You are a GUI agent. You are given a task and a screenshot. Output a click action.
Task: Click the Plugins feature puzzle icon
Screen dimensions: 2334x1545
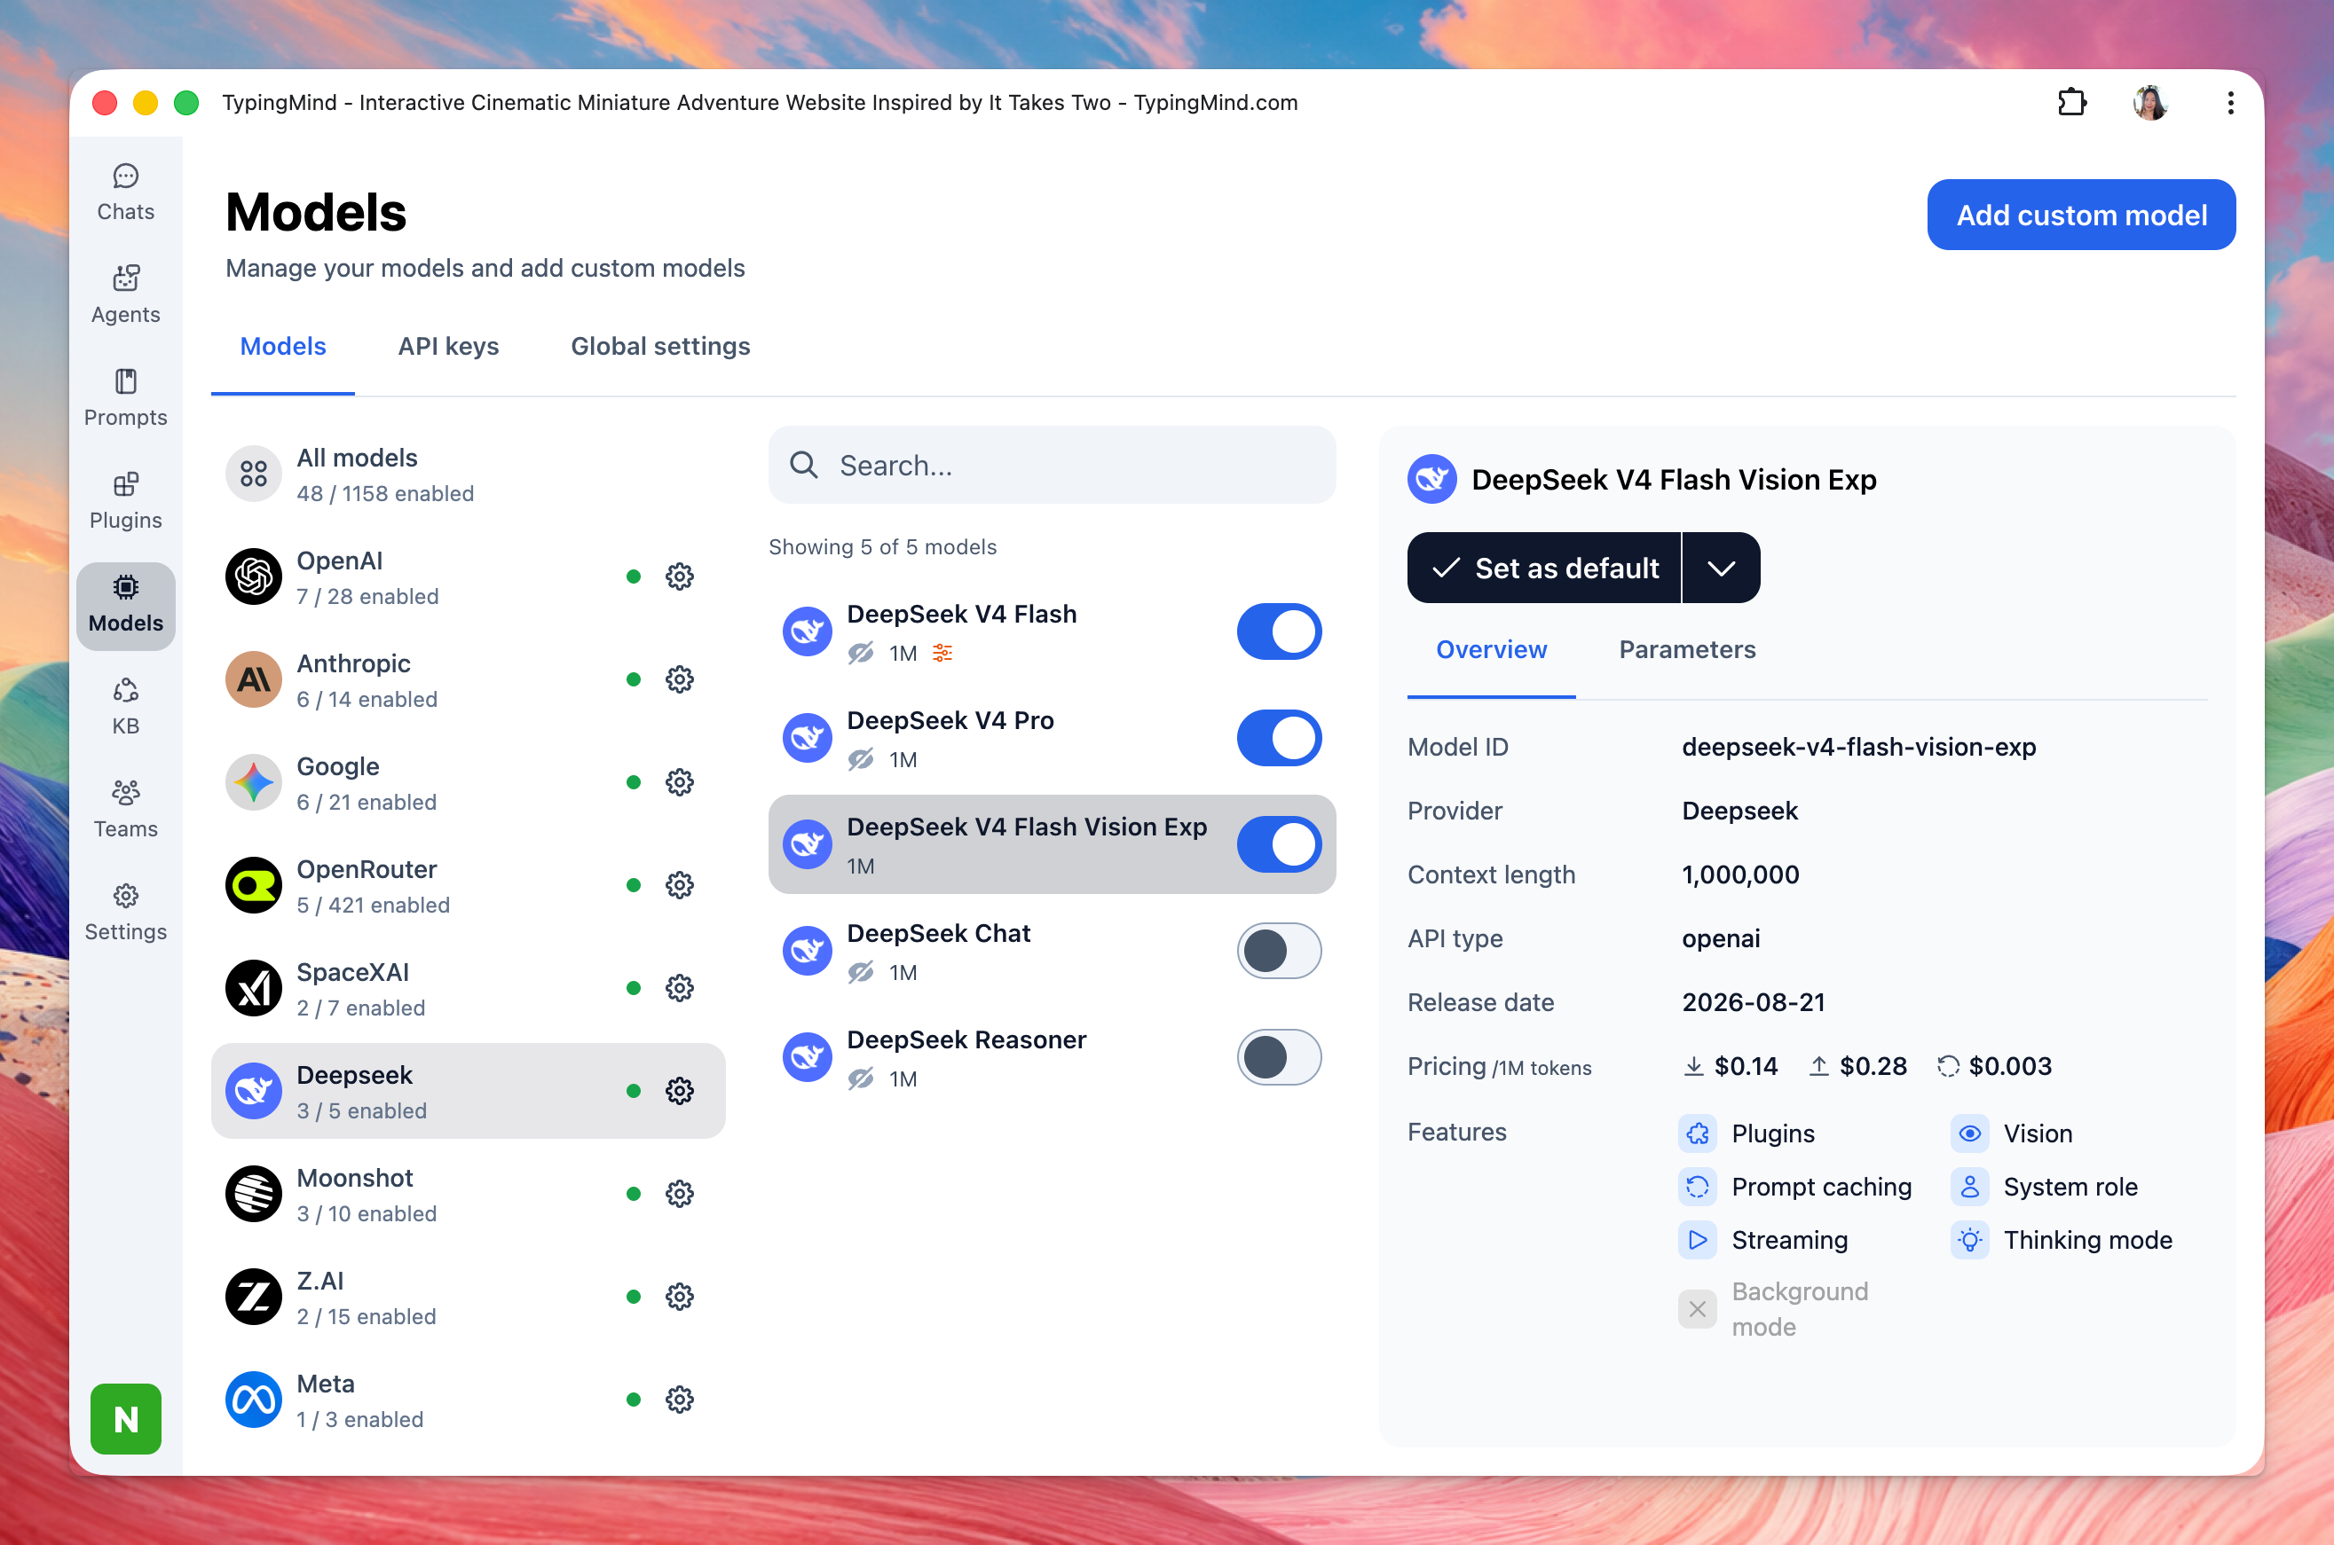click(x=1698, y=1133)
